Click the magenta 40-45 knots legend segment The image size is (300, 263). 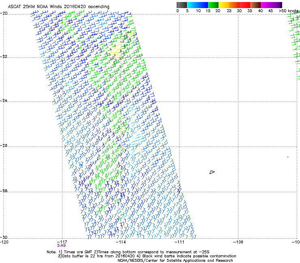coord(266,5)
